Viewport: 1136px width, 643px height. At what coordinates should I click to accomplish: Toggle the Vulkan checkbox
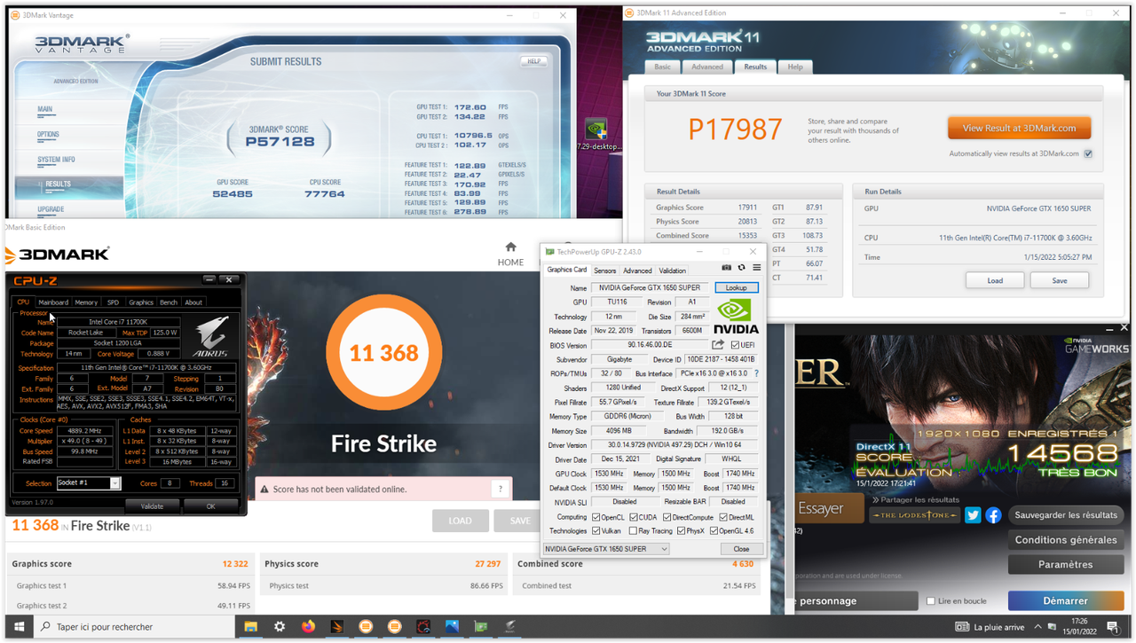596,531
